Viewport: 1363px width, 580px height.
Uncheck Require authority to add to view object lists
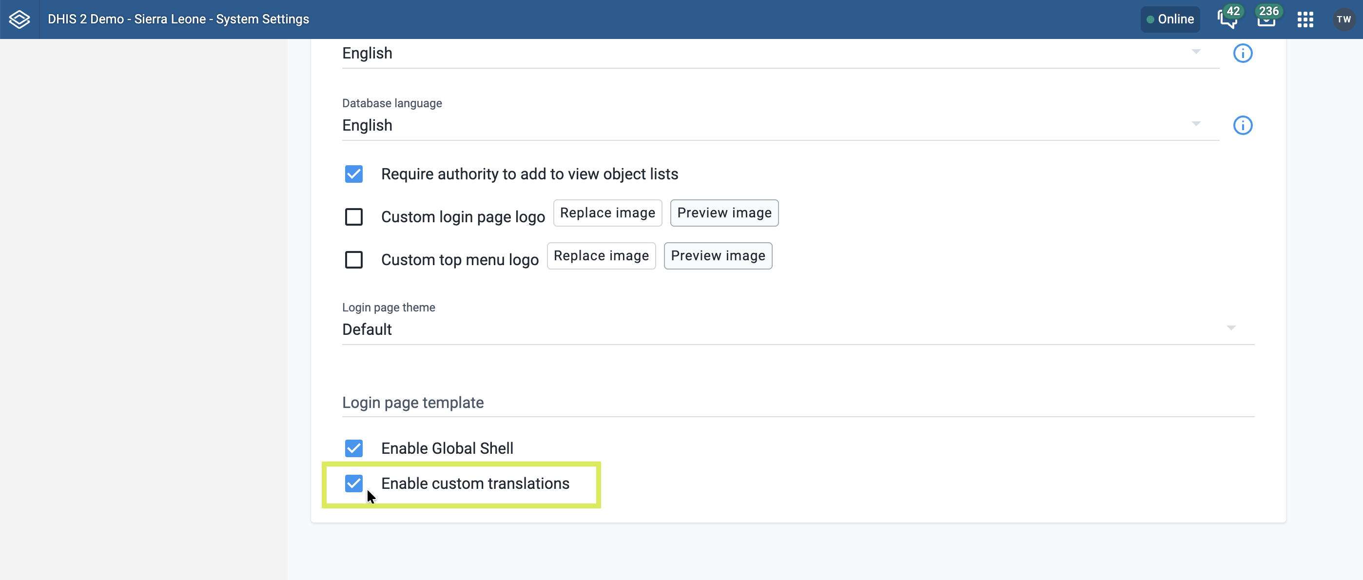point(353,174)
